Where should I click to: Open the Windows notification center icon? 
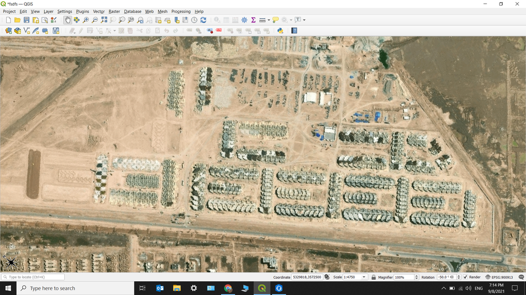(x=514, y=288)
